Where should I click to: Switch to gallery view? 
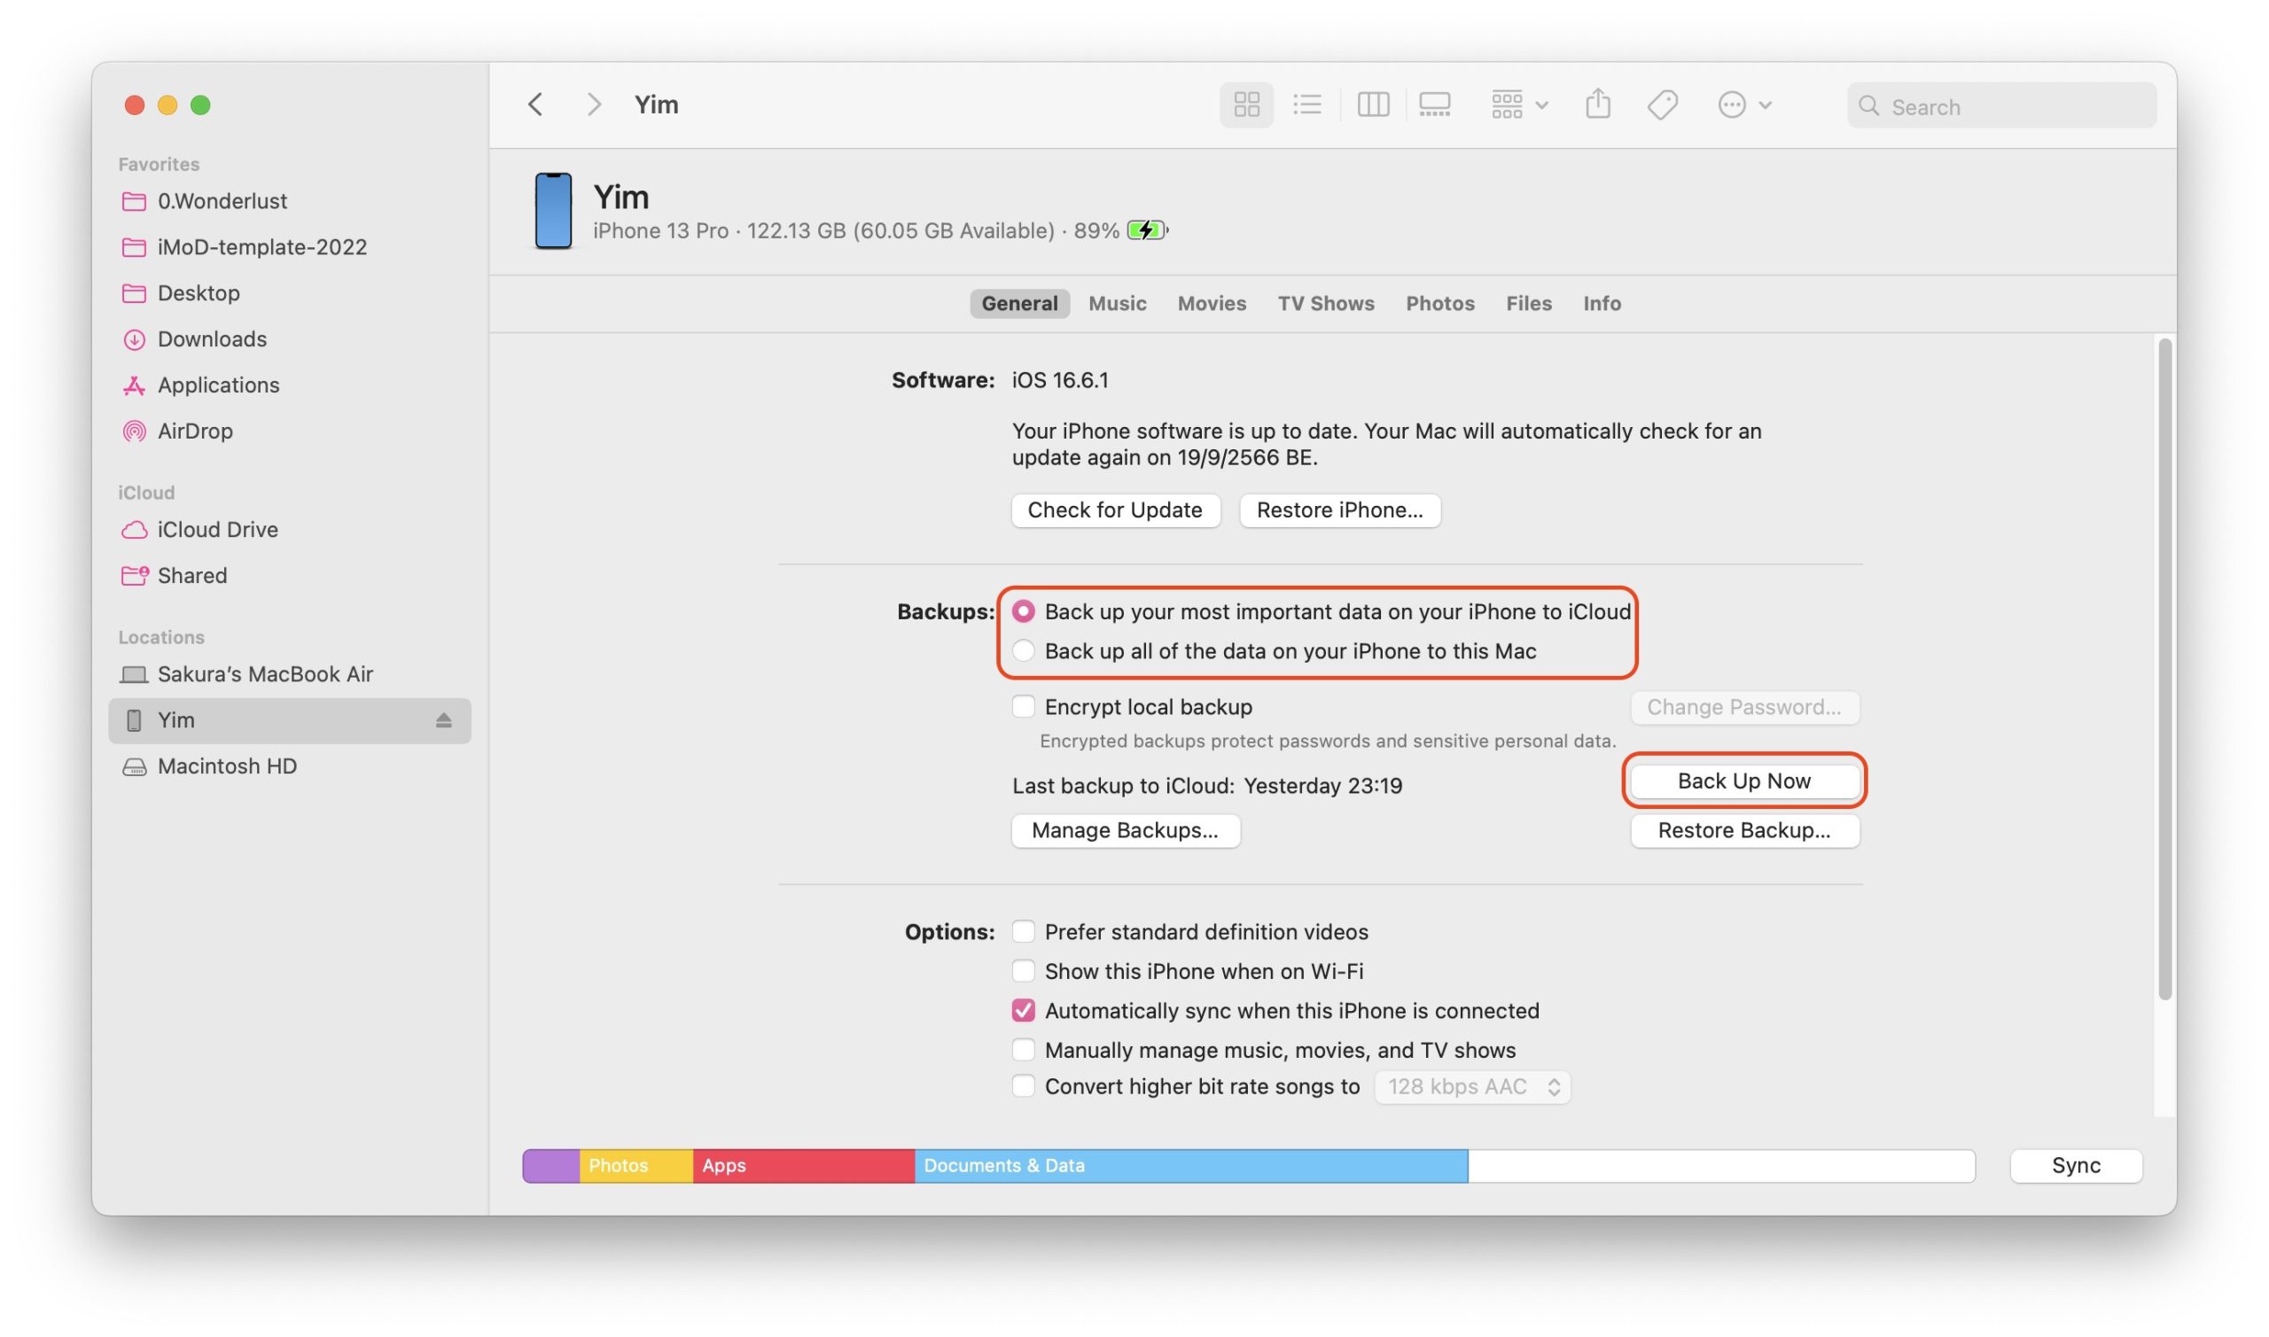[1434, 105]
